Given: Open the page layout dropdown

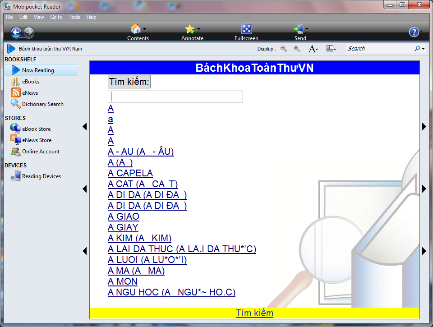Looking at the screenshot, I should tap(331, 49).
